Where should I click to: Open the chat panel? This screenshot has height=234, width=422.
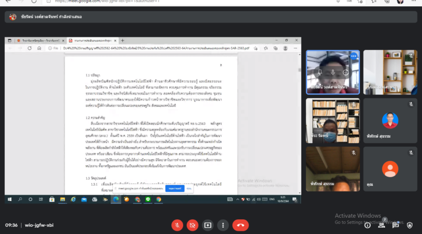pyautogui.click(x=396, y=225)
